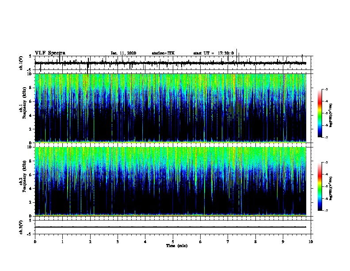The height and width of the screenshot is (271, 350).
Task: Select the "start UT = 17:30: 0" text
Action: [213, 53]
